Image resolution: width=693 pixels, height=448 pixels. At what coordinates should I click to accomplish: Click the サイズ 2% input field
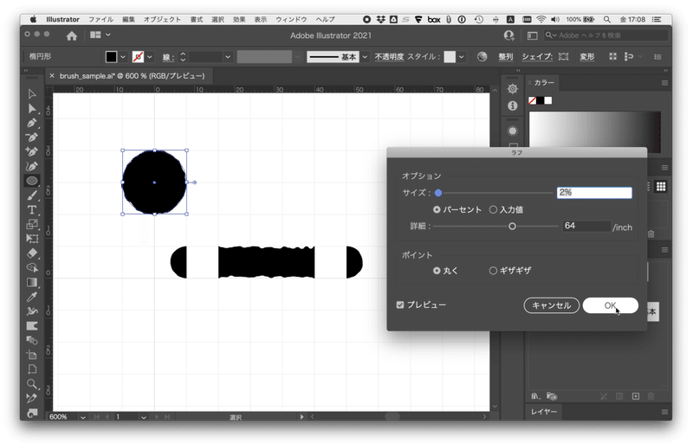click(594, 193)
